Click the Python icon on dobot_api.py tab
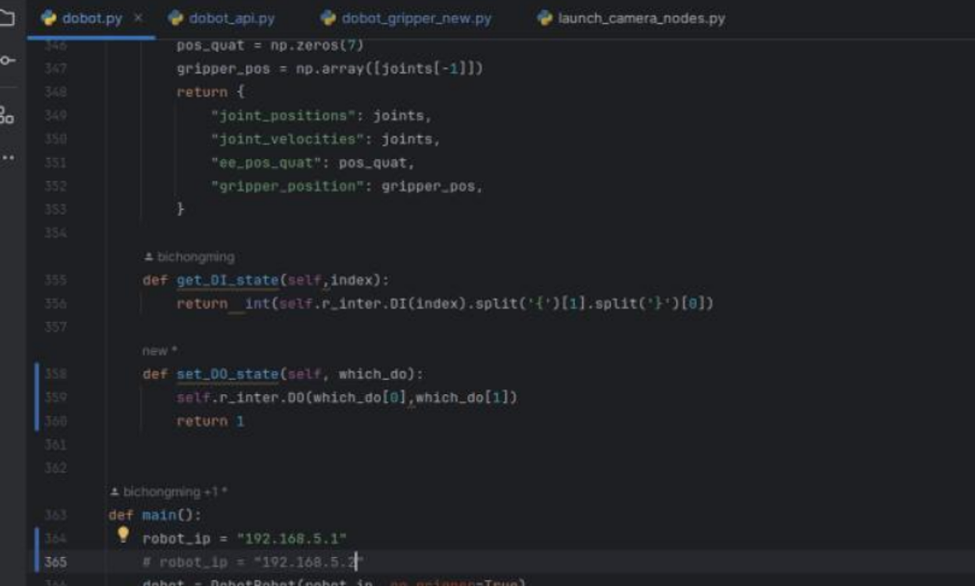Image resolution: width=975 pixels, height=586 pixels. [175, 18]
